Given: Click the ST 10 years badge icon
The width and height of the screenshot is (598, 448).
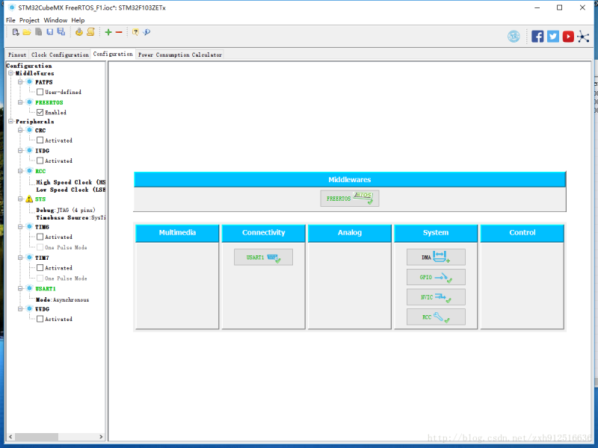Looking at the screenshot, I should coord(514,36).
